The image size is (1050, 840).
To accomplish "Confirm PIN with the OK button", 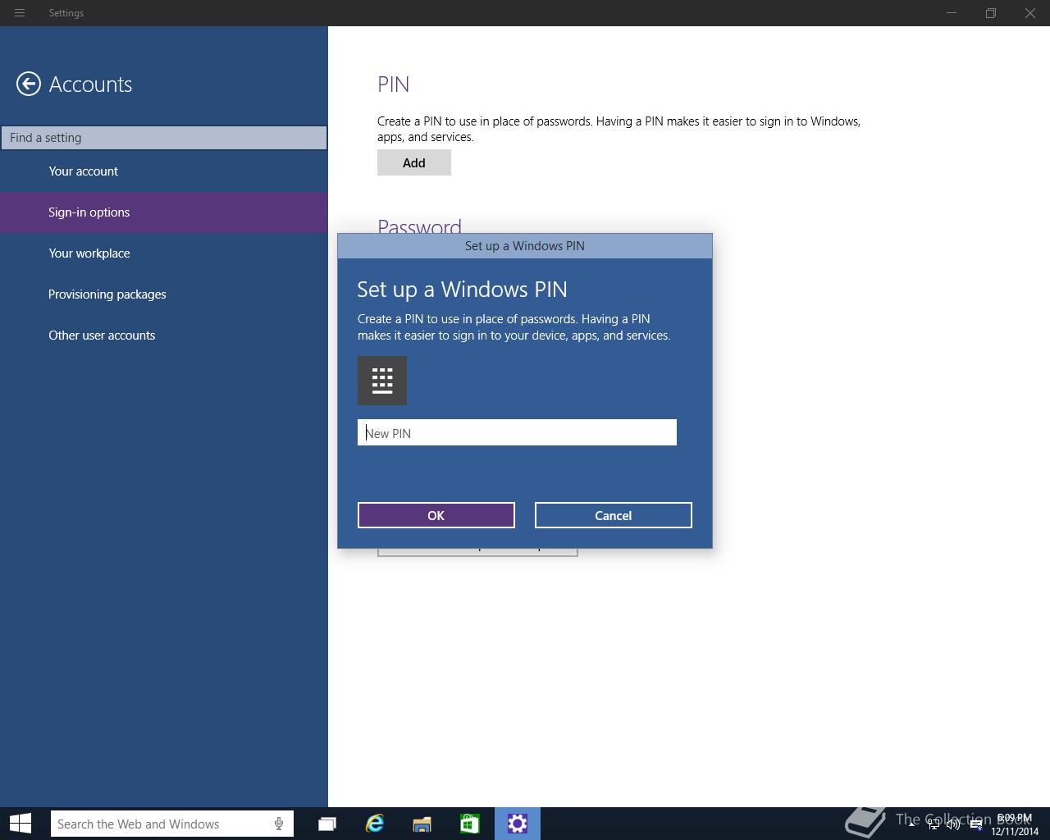I will [x=436, y=515].
